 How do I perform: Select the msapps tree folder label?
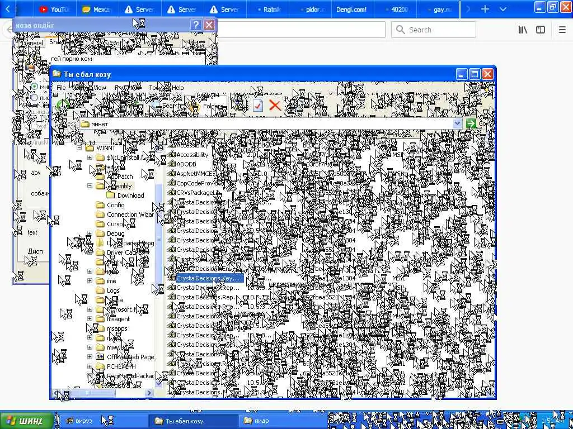coord(117,328)
